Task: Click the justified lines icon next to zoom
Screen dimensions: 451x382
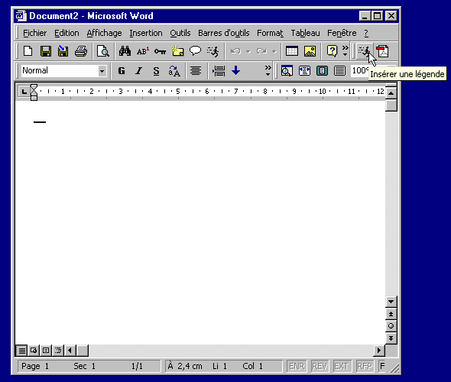Action: coord(339,71)
